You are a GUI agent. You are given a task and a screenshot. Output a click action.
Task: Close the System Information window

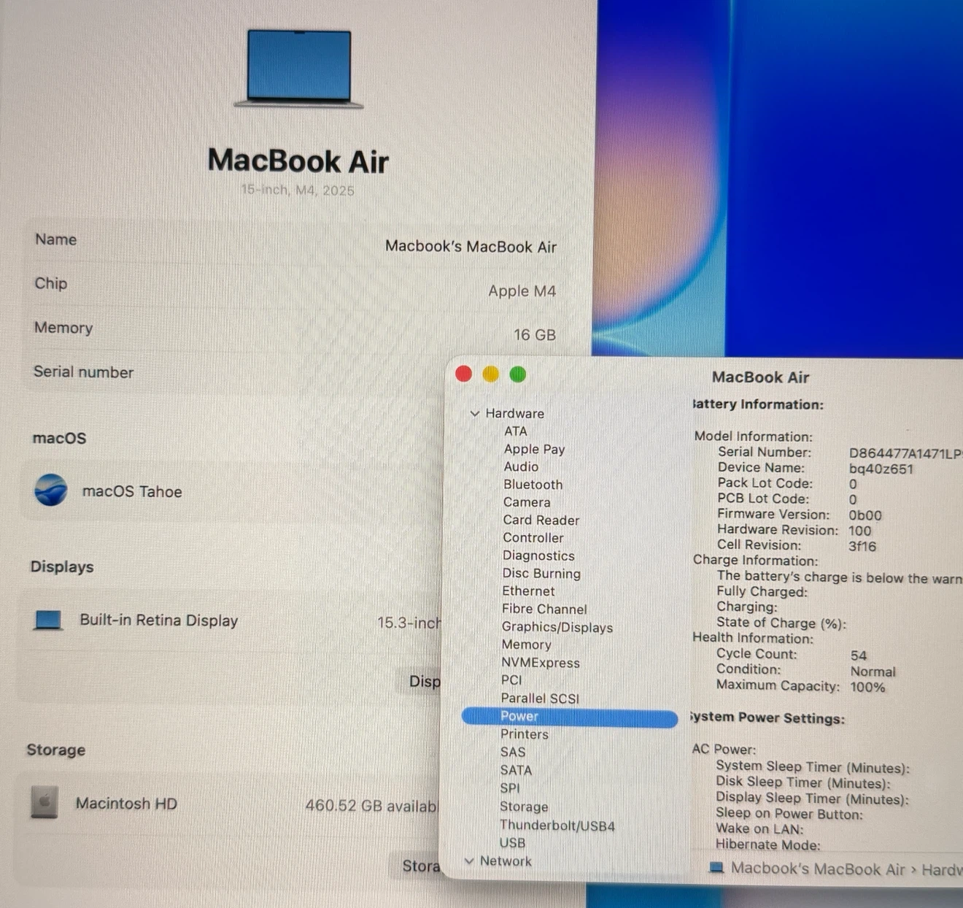[463, 374]
